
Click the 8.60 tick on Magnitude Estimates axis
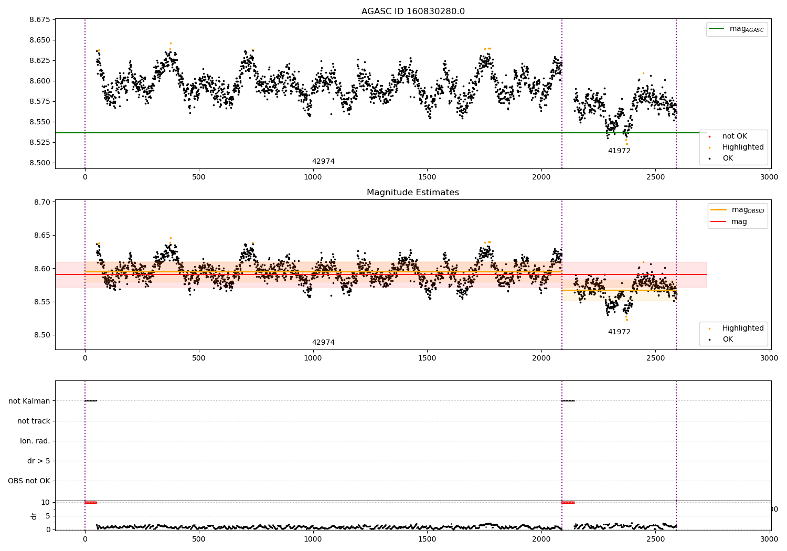click(42, 269)
